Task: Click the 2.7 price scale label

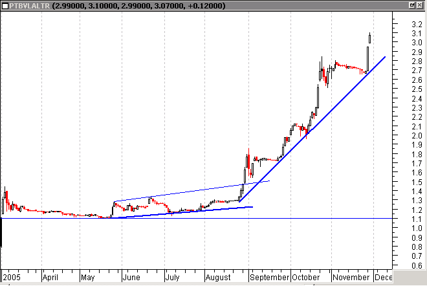Action: (x=417, y=71)
